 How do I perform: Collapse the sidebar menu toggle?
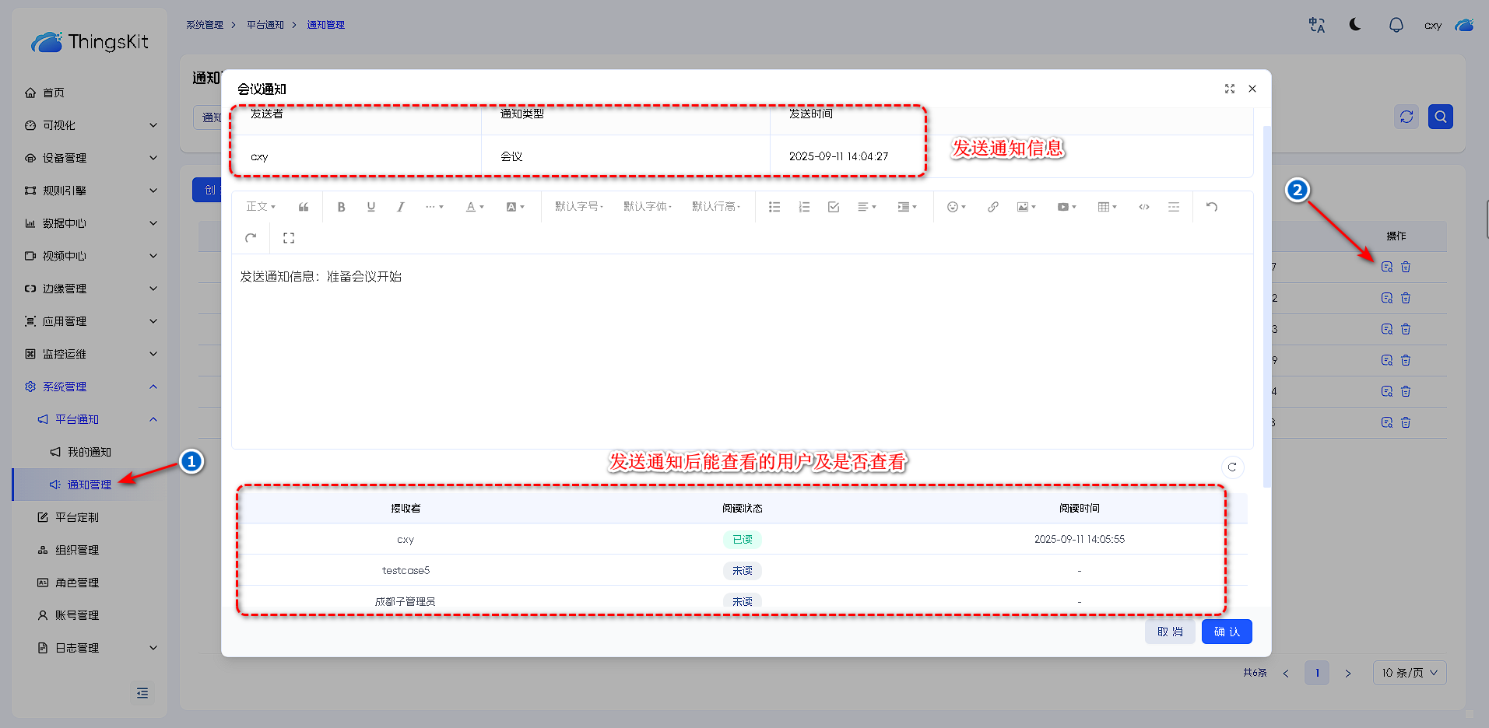pyautogui.click(x=142, y=693)
